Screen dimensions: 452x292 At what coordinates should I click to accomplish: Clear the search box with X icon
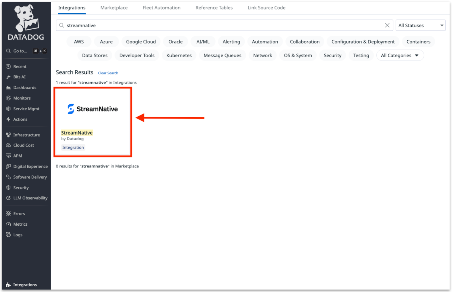(x=387, y=25)
